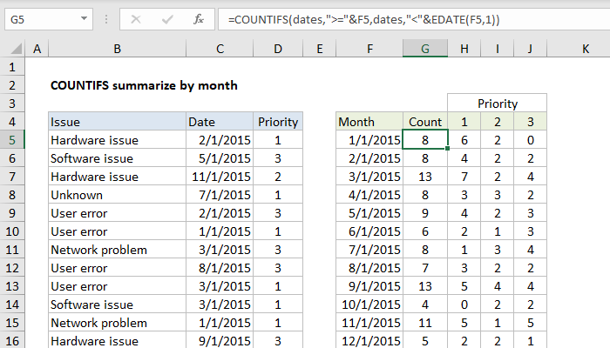
Task: Select the Network problem cell in row 11
Action: [116, 250]
